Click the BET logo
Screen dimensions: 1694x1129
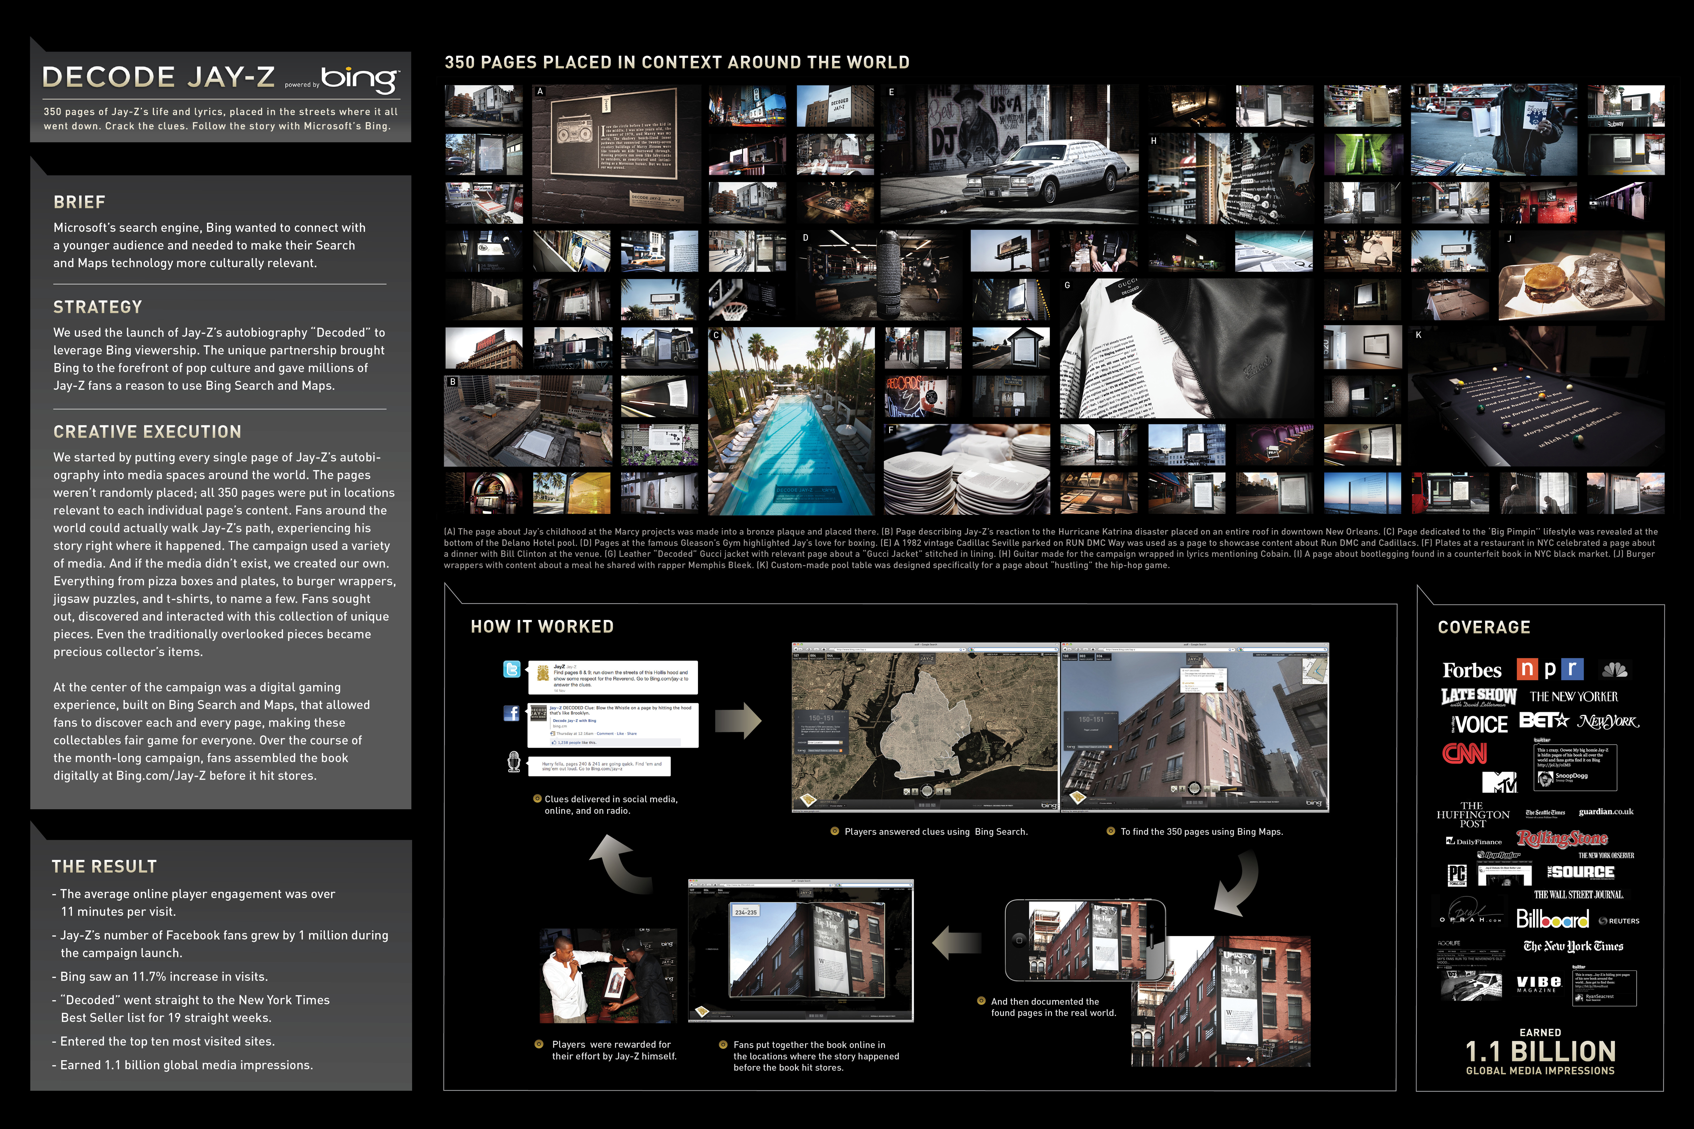[x=1543, y=720]
